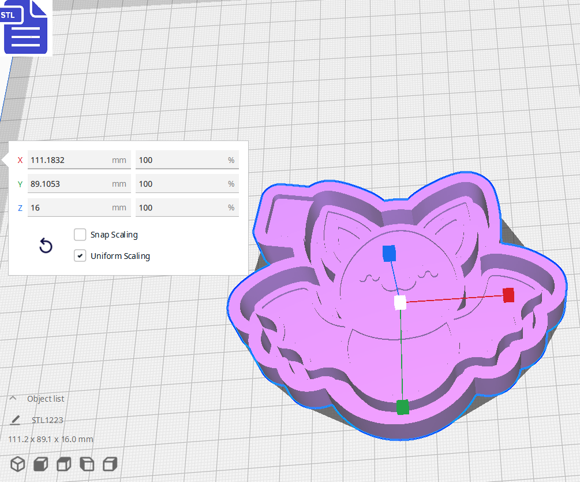The width and height of the screenshot is (580, 482).
Task: Uncheck the Uniform Scaling checkbox
Action: click(x=80, y=255)
